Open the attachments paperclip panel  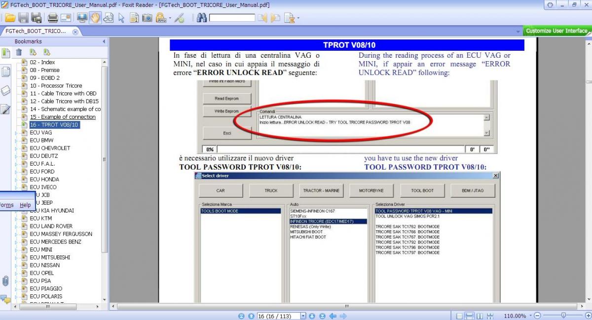point(5,281)
